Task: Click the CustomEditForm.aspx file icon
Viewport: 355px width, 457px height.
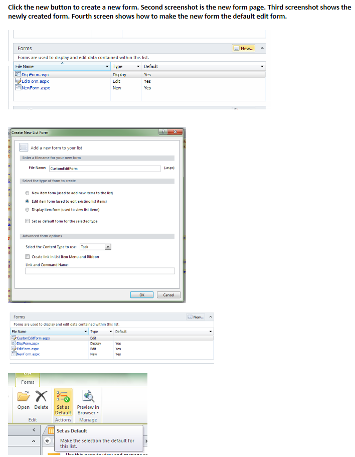Action: click(x=14, y=338)
